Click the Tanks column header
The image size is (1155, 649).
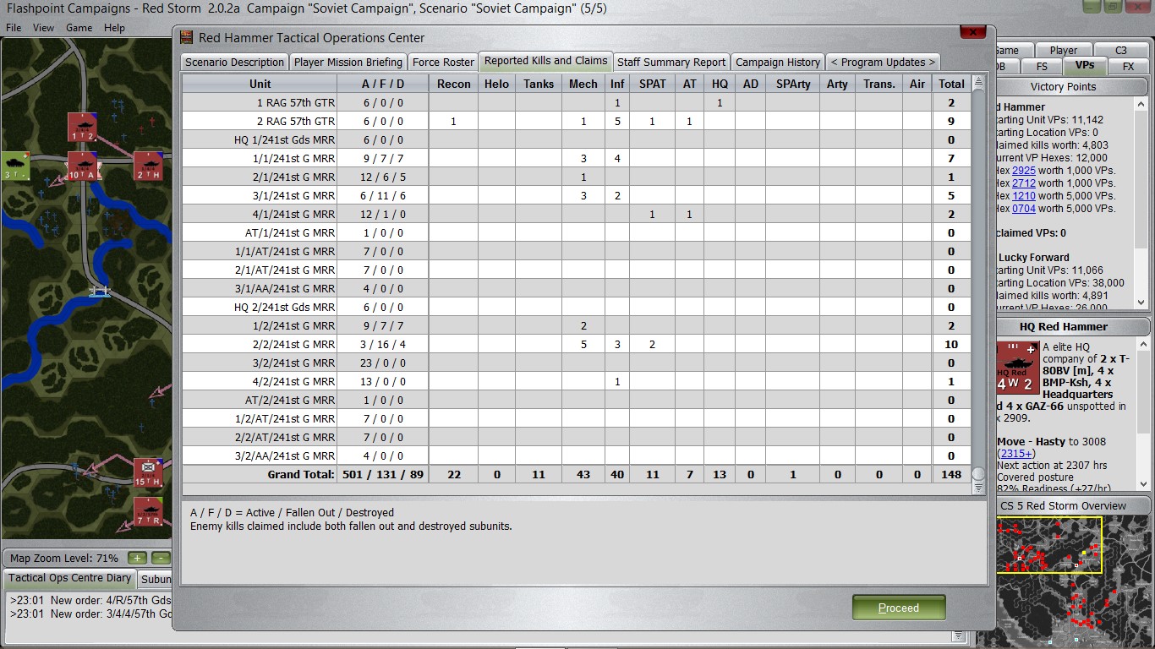coord(539,84)
